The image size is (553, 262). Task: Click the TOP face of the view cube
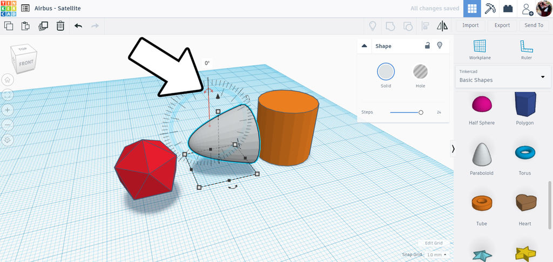click(x=23, y=49)
